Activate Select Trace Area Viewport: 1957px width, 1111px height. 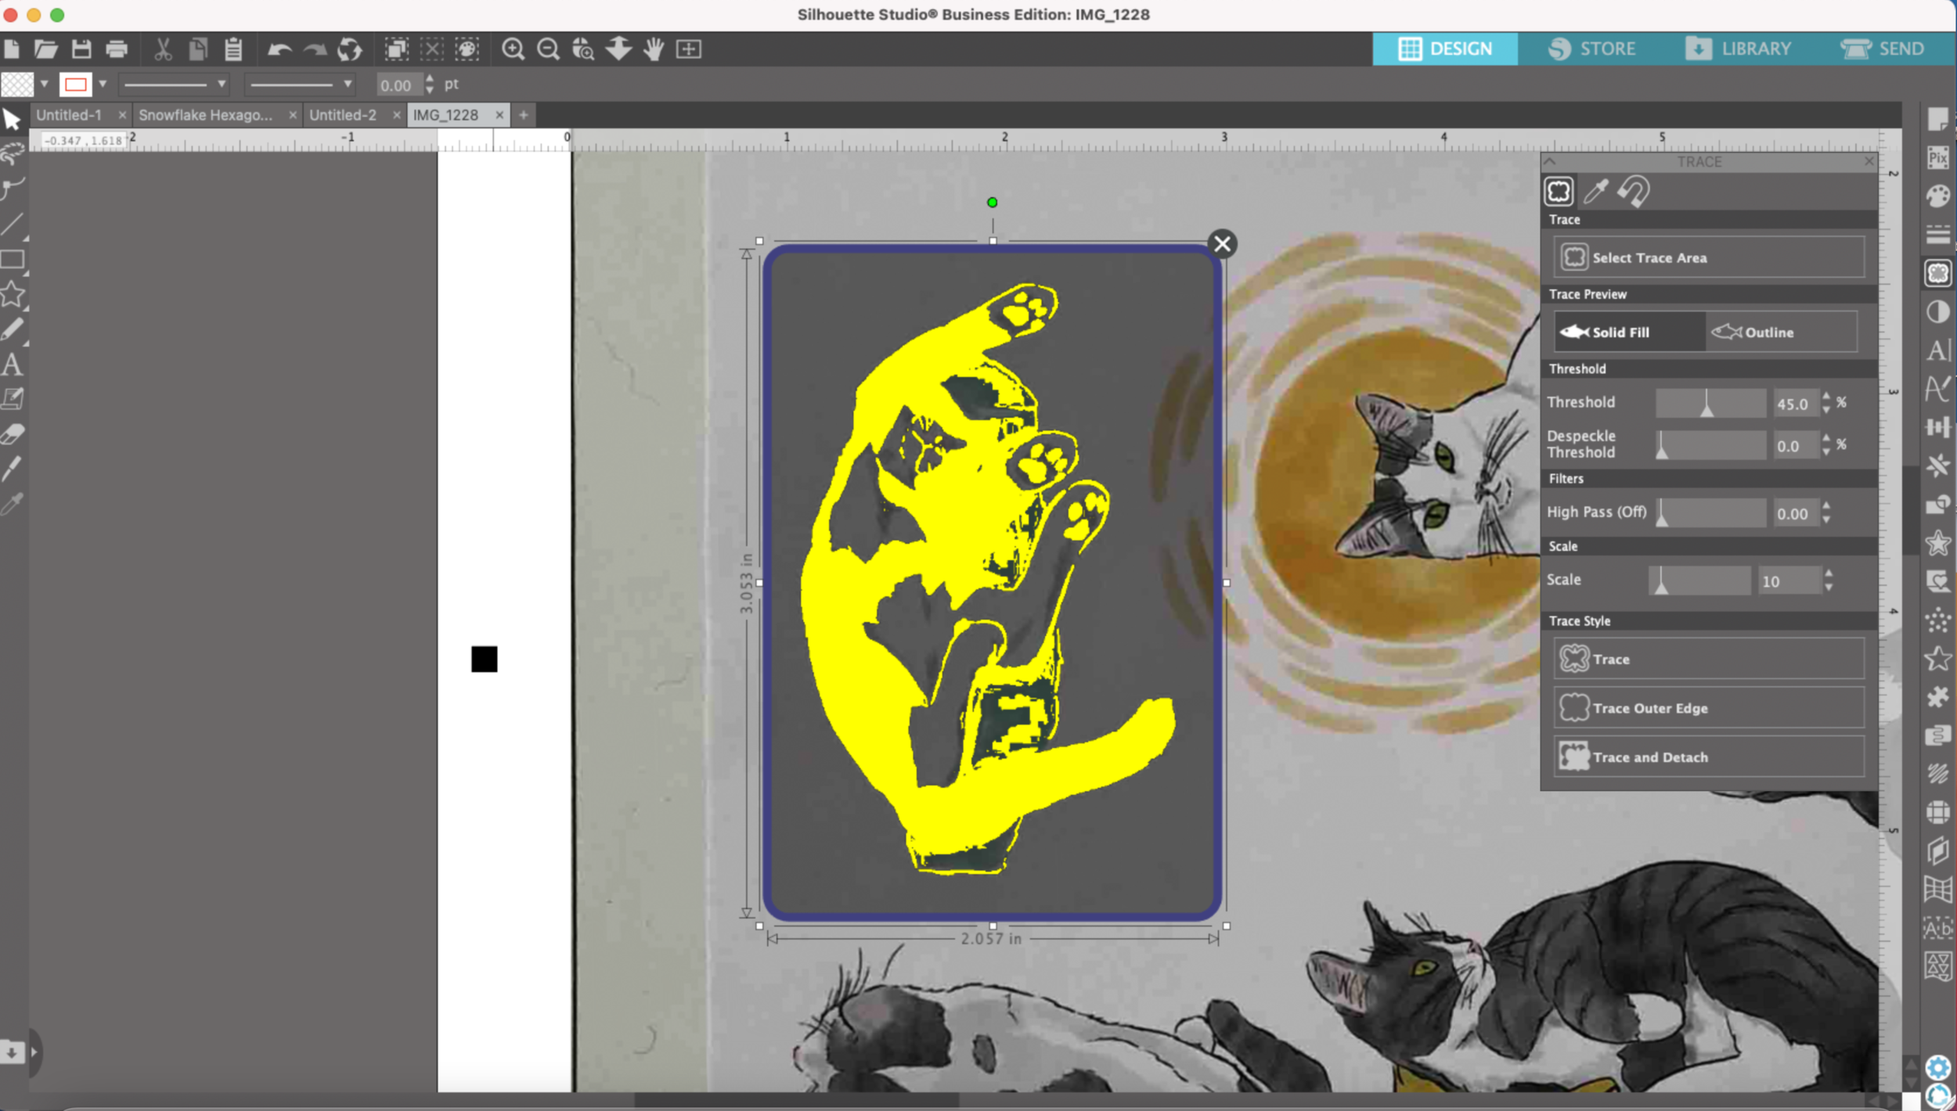point(1708,257)
